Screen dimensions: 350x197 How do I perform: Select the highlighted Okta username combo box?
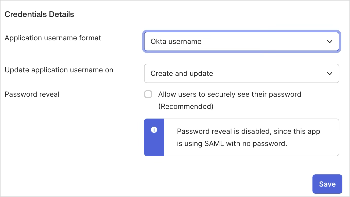point(241,41)
